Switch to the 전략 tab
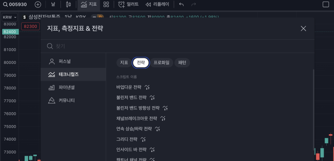334x161 pixels. 140,63
